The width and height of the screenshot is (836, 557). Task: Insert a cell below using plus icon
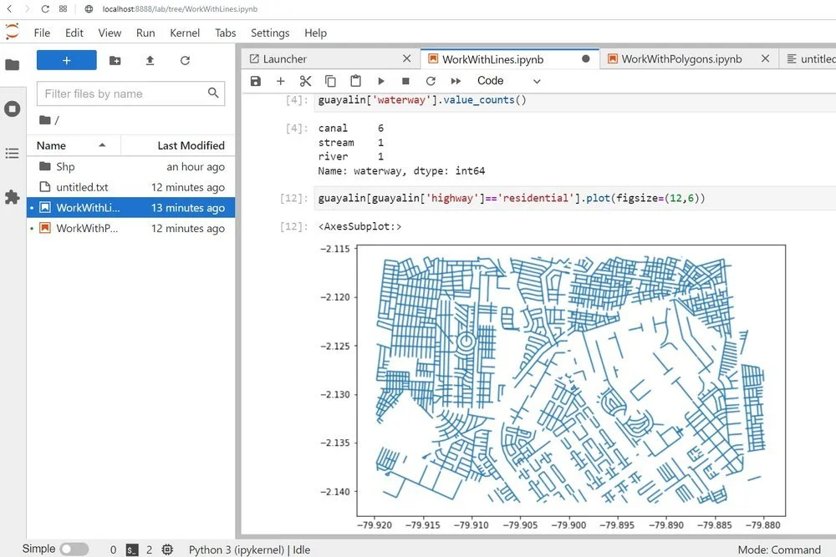click(281, 81)
